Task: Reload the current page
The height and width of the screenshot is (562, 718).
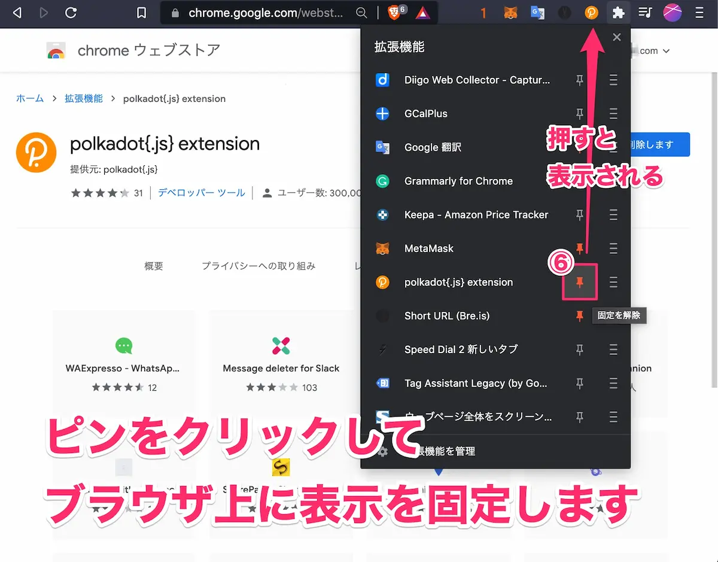Action: click(x=71, y=13)
